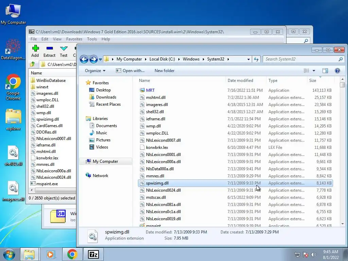Navigate back in Explorer window
Screen dimensions: 348x261
coord(84,59)
